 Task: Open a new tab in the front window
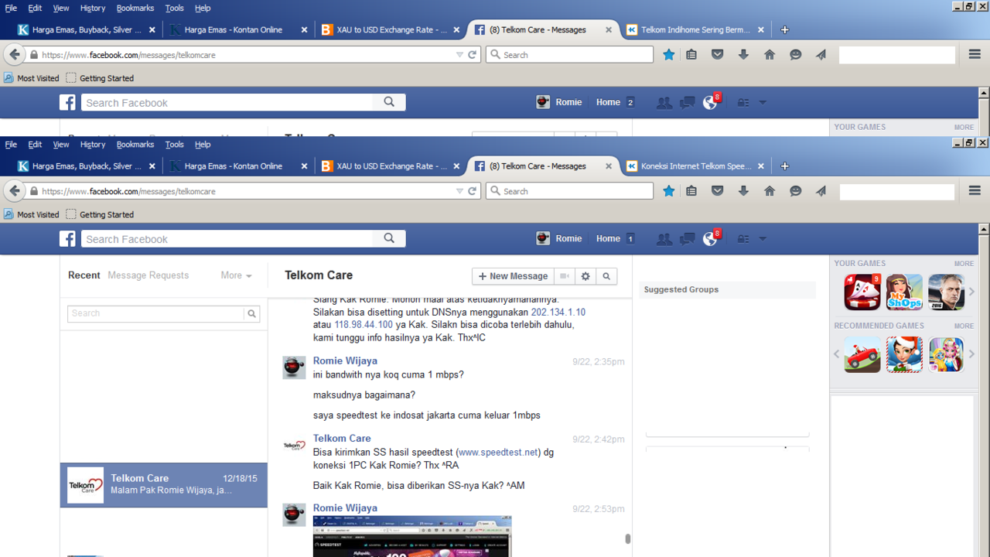coord(784,166)
